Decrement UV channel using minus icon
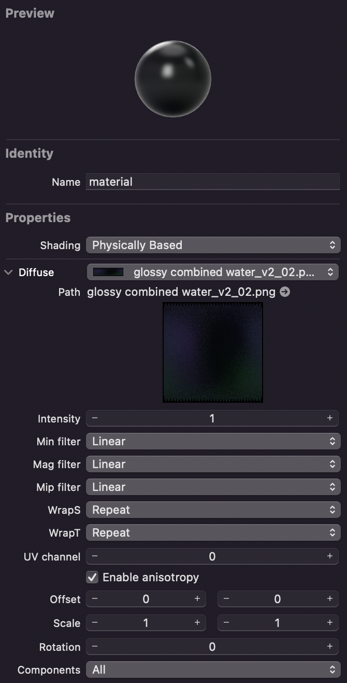Viewport: 347px width, 683px height. (95, 556)
